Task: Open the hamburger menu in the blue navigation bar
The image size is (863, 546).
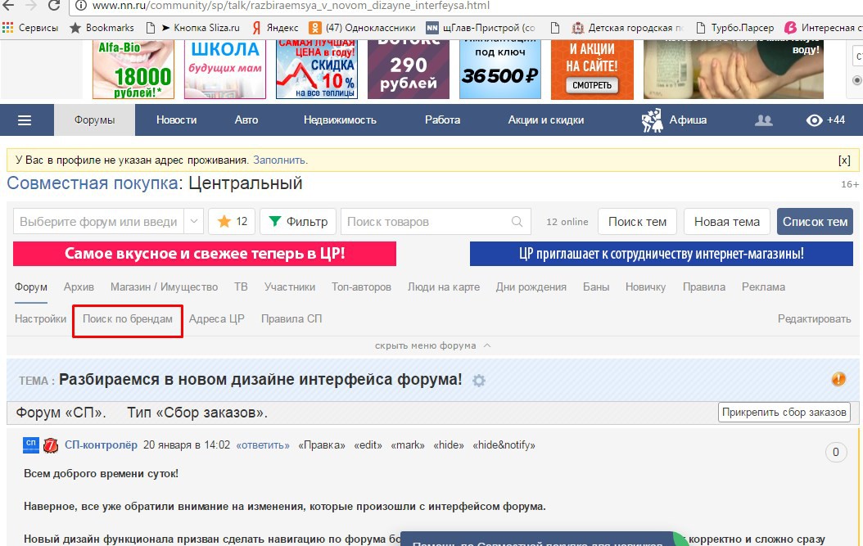Action: pos(25,120)
